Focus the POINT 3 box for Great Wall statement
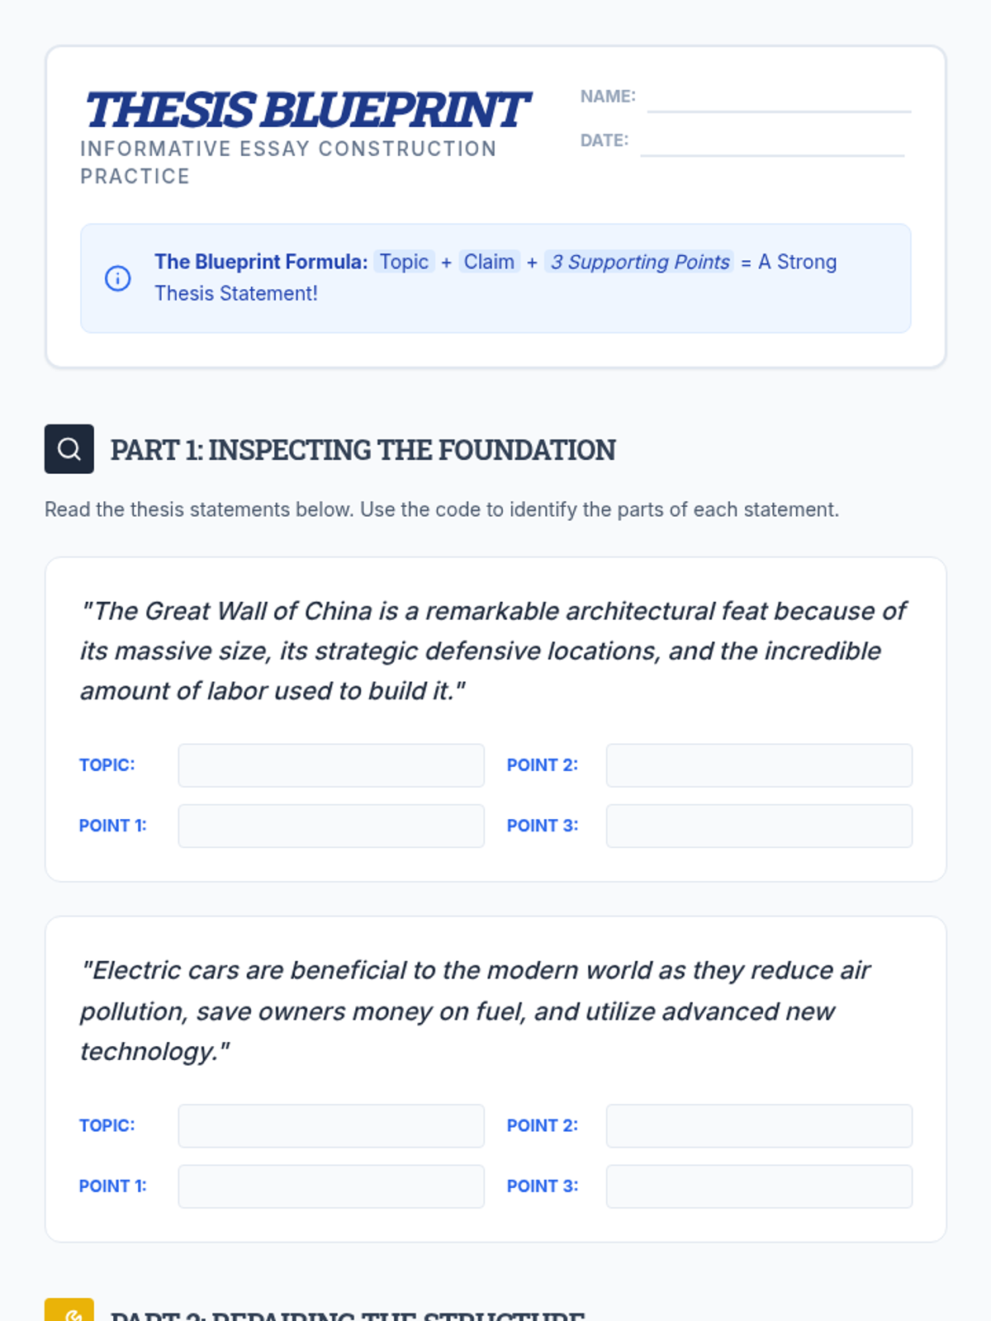 click(759, 826)
